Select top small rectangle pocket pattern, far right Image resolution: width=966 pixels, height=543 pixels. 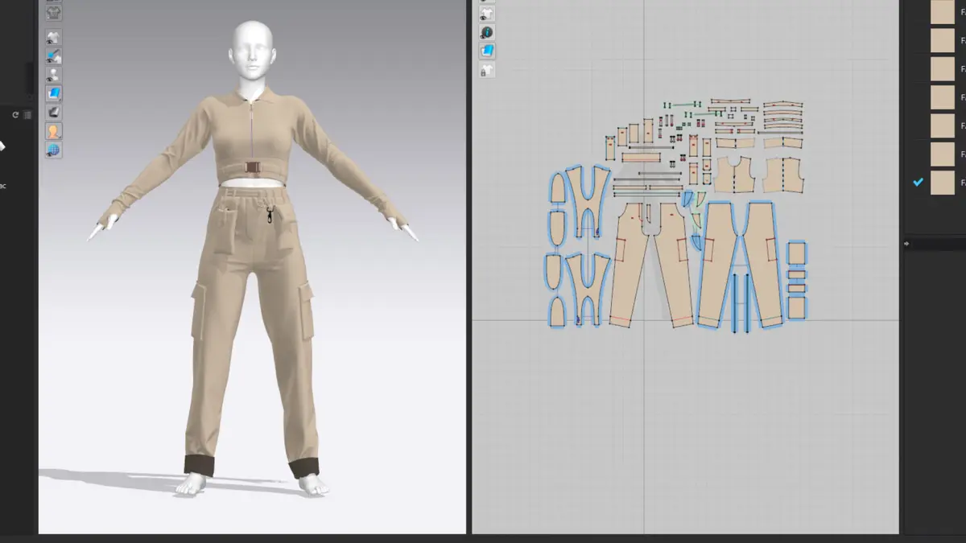pos(796,253)
